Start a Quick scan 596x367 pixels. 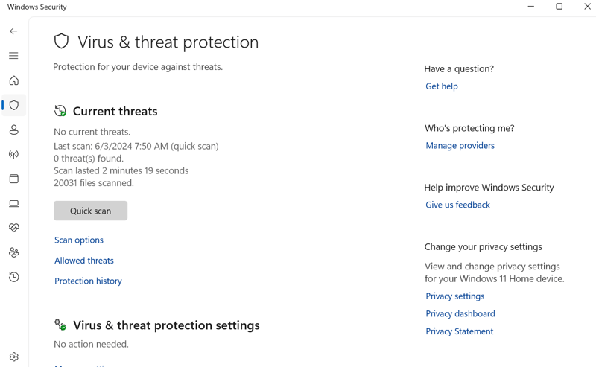tap(90, 211)
